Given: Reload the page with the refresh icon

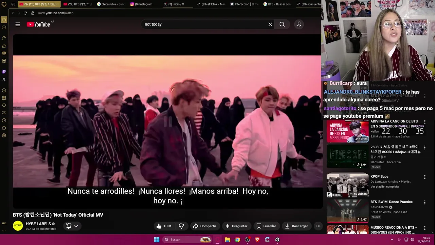Looking at the screenshot, I should (25, 13).
